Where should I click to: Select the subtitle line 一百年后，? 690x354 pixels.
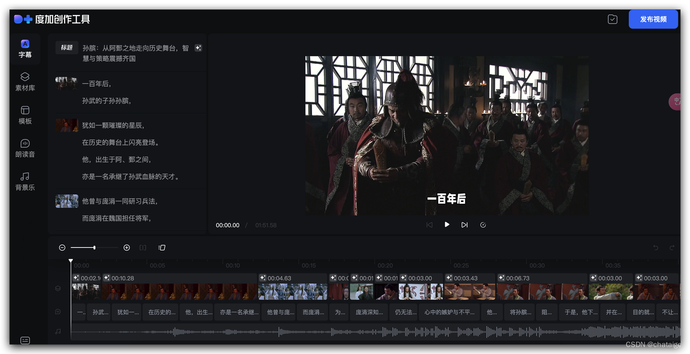[x=97, y=84]
